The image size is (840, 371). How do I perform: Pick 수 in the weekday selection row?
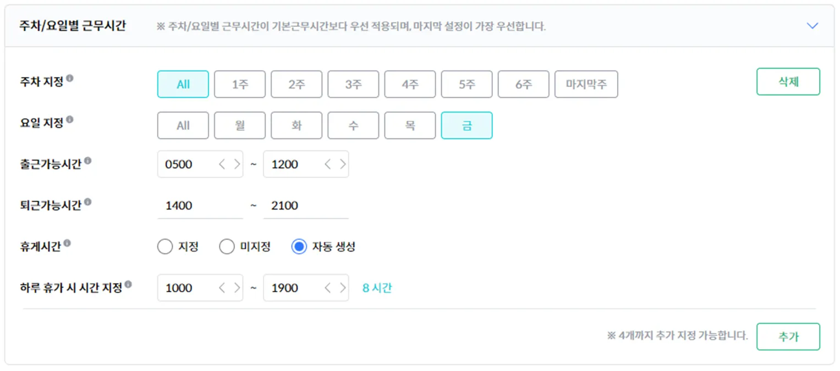[x=353, y=126]
